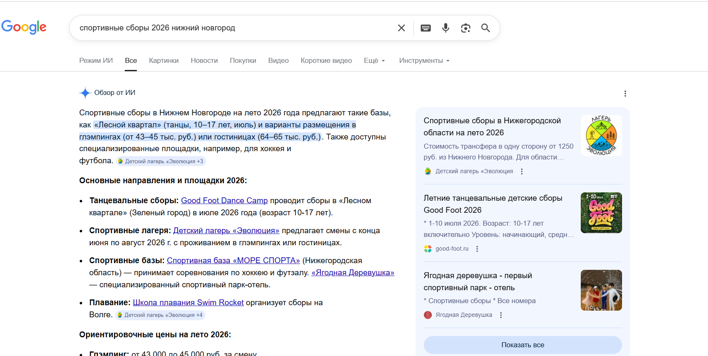Image resolution: width=708 pixels, height=356 pixels.
Task: Open the on-screen keyboard input tool
Action: click(426, 28)
